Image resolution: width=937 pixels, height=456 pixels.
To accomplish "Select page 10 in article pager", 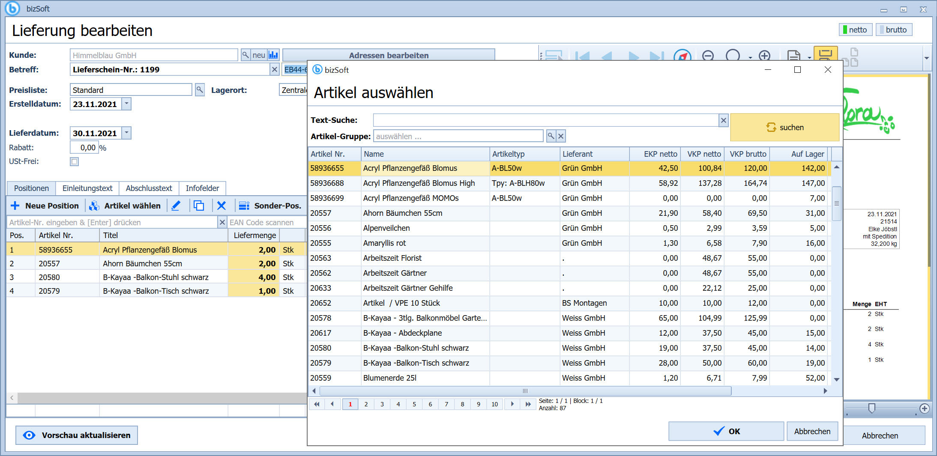I will pos(494,404).
